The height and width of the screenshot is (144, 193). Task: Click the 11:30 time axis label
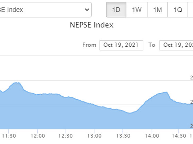9,136
